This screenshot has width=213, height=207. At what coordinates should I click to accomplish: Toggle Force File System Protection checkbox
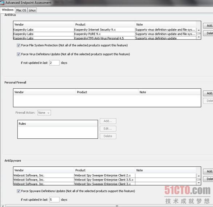coord(19,45)
